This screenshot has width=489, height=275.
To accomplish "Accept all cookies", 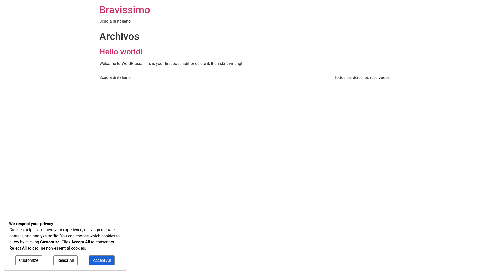I will click(x=102, y=260).
